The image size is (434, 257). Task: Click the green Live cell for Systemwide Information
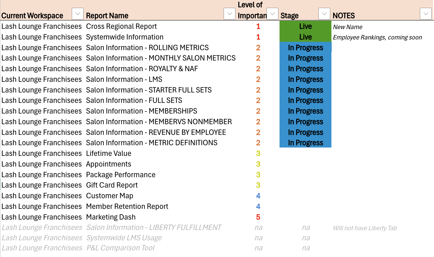pos(305,37)
